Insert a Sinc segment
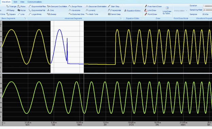The height and width of the screenshot is (129, 212). coord(51,10)
